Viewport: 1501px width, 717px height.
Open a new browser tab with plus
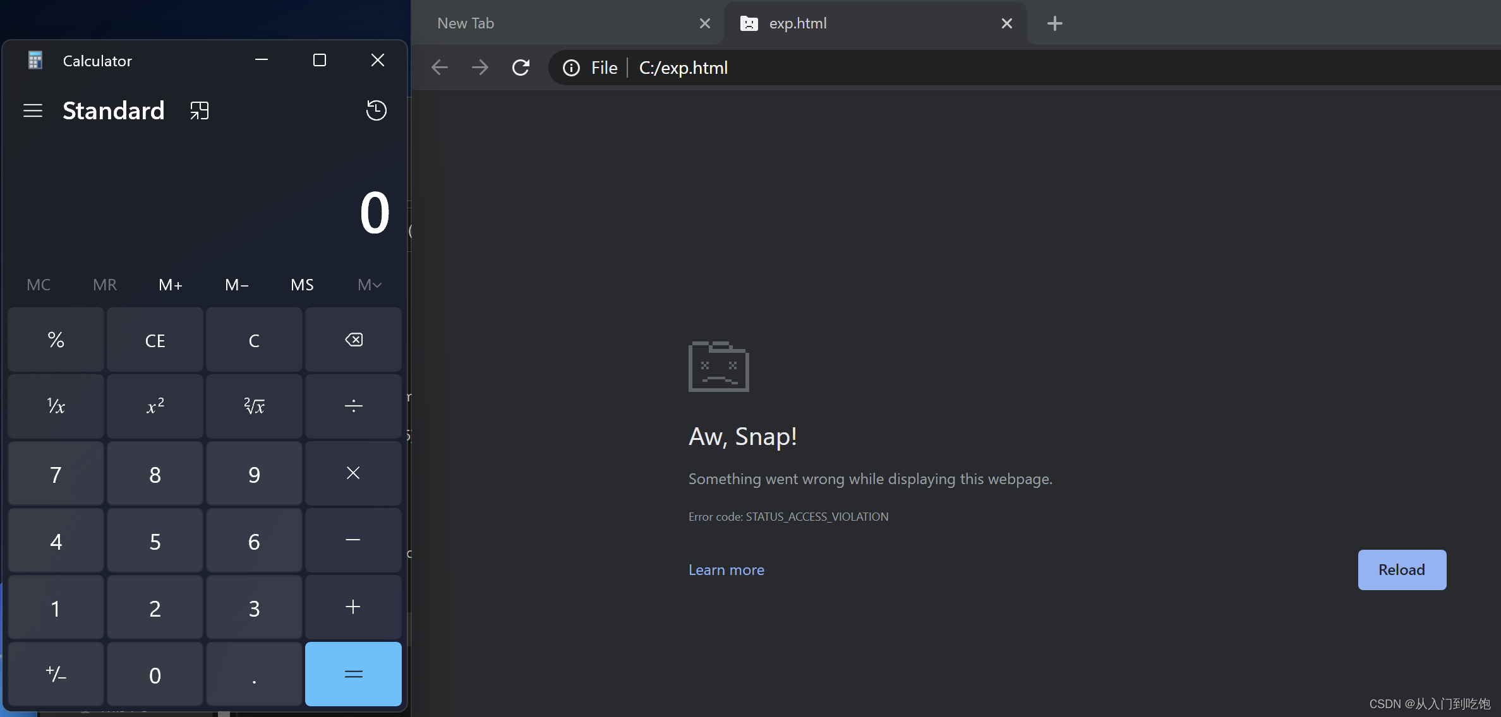coord(1054,24)
